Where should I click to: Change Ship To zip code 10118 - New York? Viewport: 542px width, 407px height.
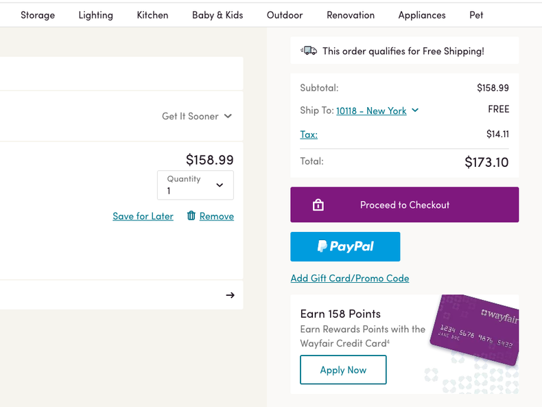377,111
